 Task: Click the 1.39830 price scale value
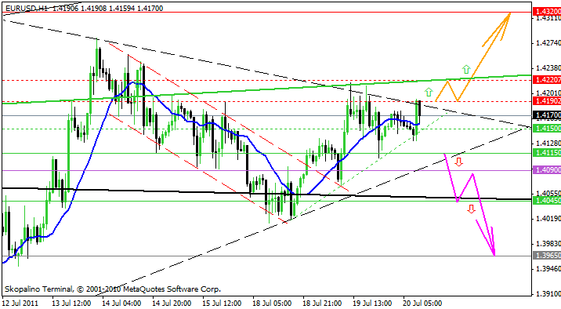pyautogui.click(x=548, y=243)
